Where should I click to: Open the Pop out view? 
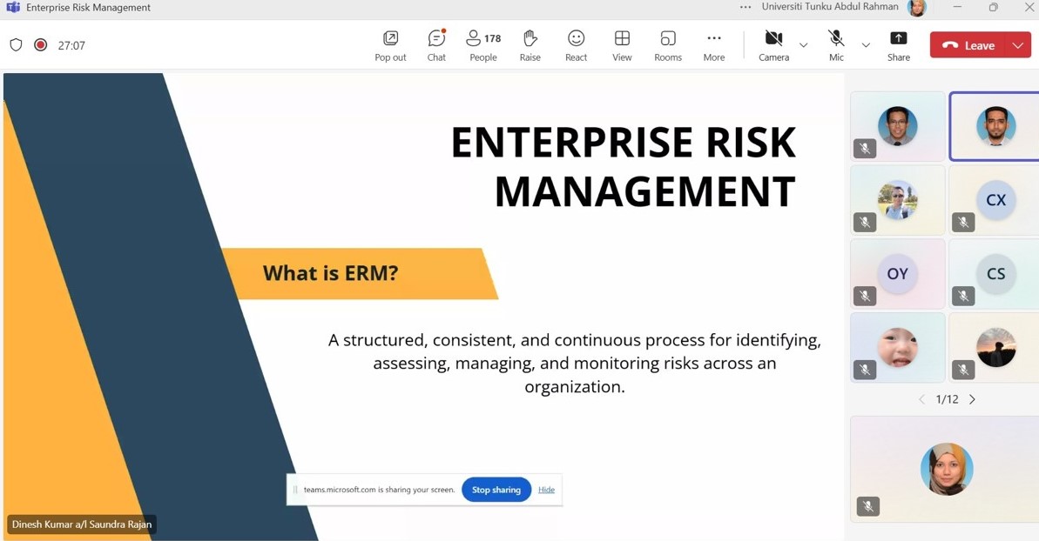(x=390, y=45)
